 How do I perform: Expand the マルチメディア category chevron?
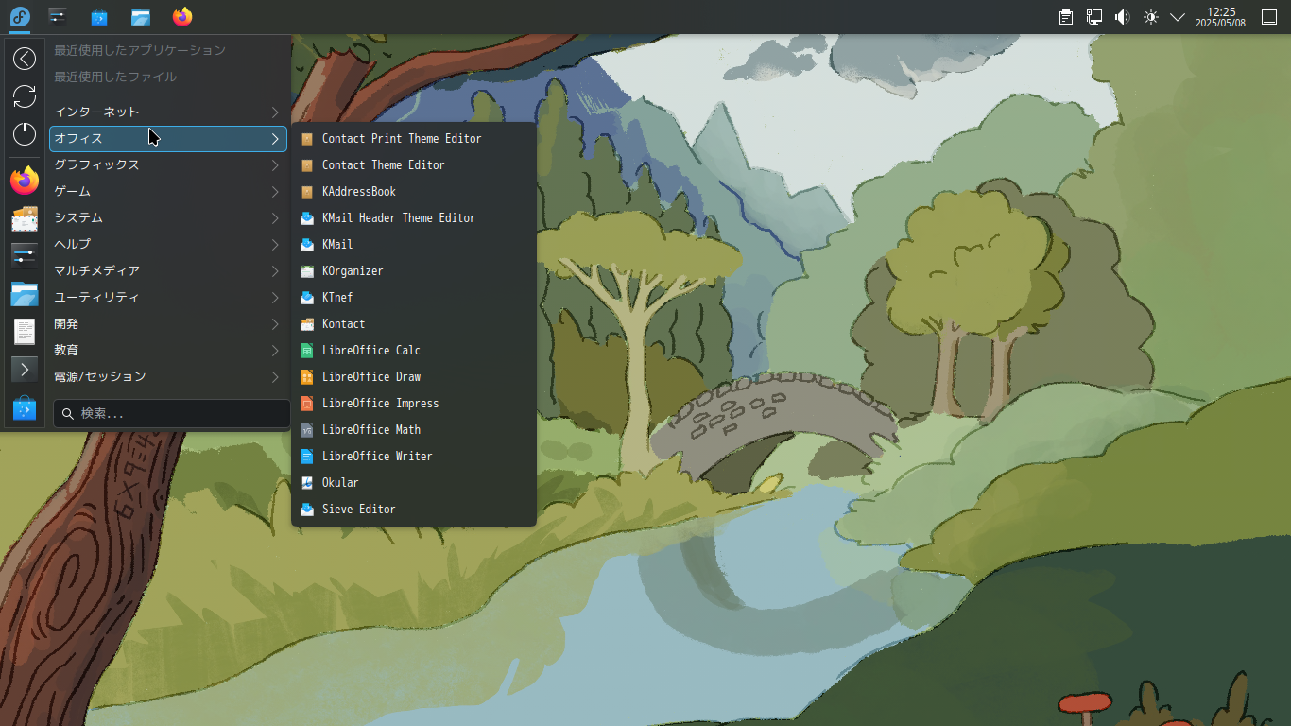point(275,271)
